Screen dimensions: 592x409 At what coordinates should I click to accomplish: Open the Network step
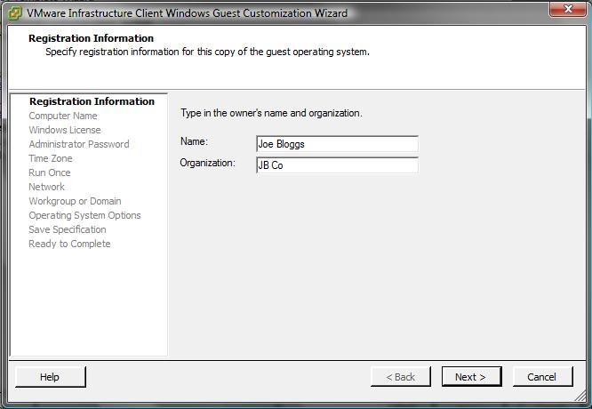pos(46,187)
